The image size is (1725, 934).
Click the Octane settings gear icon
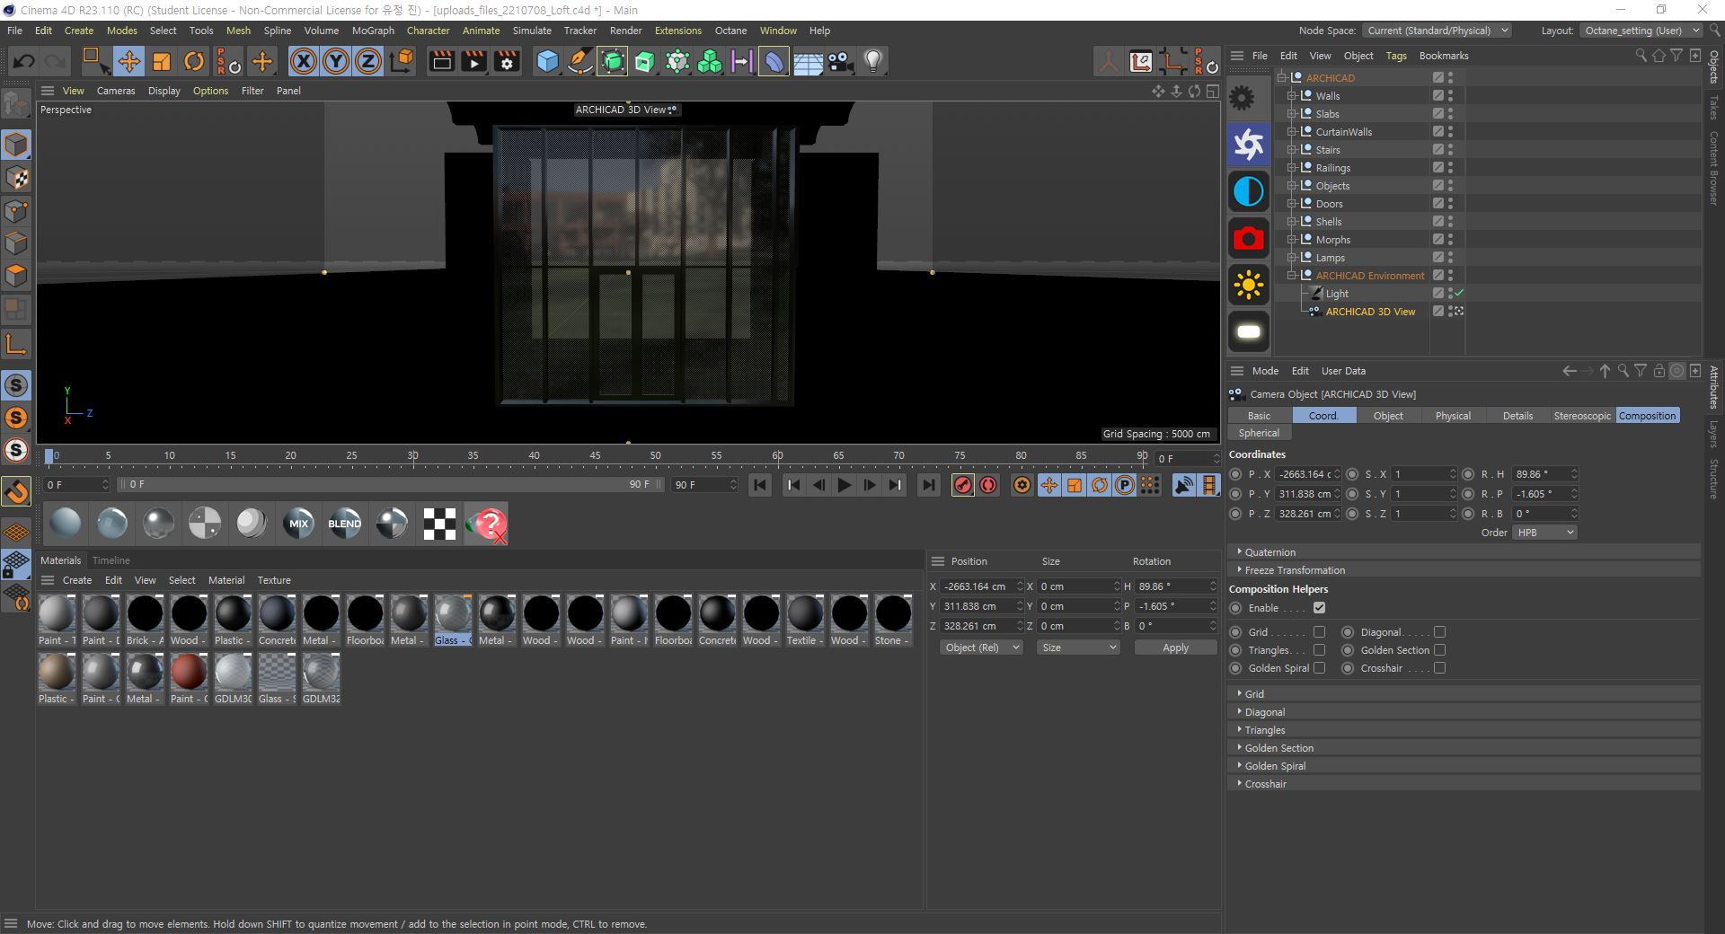click(x=1243, y=97)
